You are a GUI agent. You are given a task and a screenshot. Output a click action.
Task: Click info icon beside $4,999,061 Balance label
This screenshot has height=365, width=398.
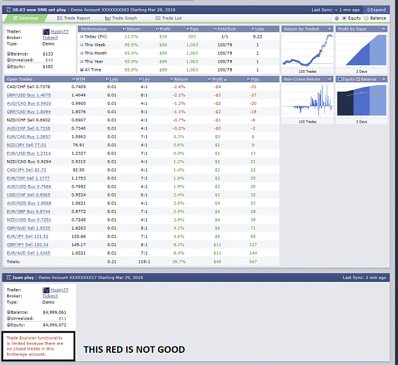point(8,312)
